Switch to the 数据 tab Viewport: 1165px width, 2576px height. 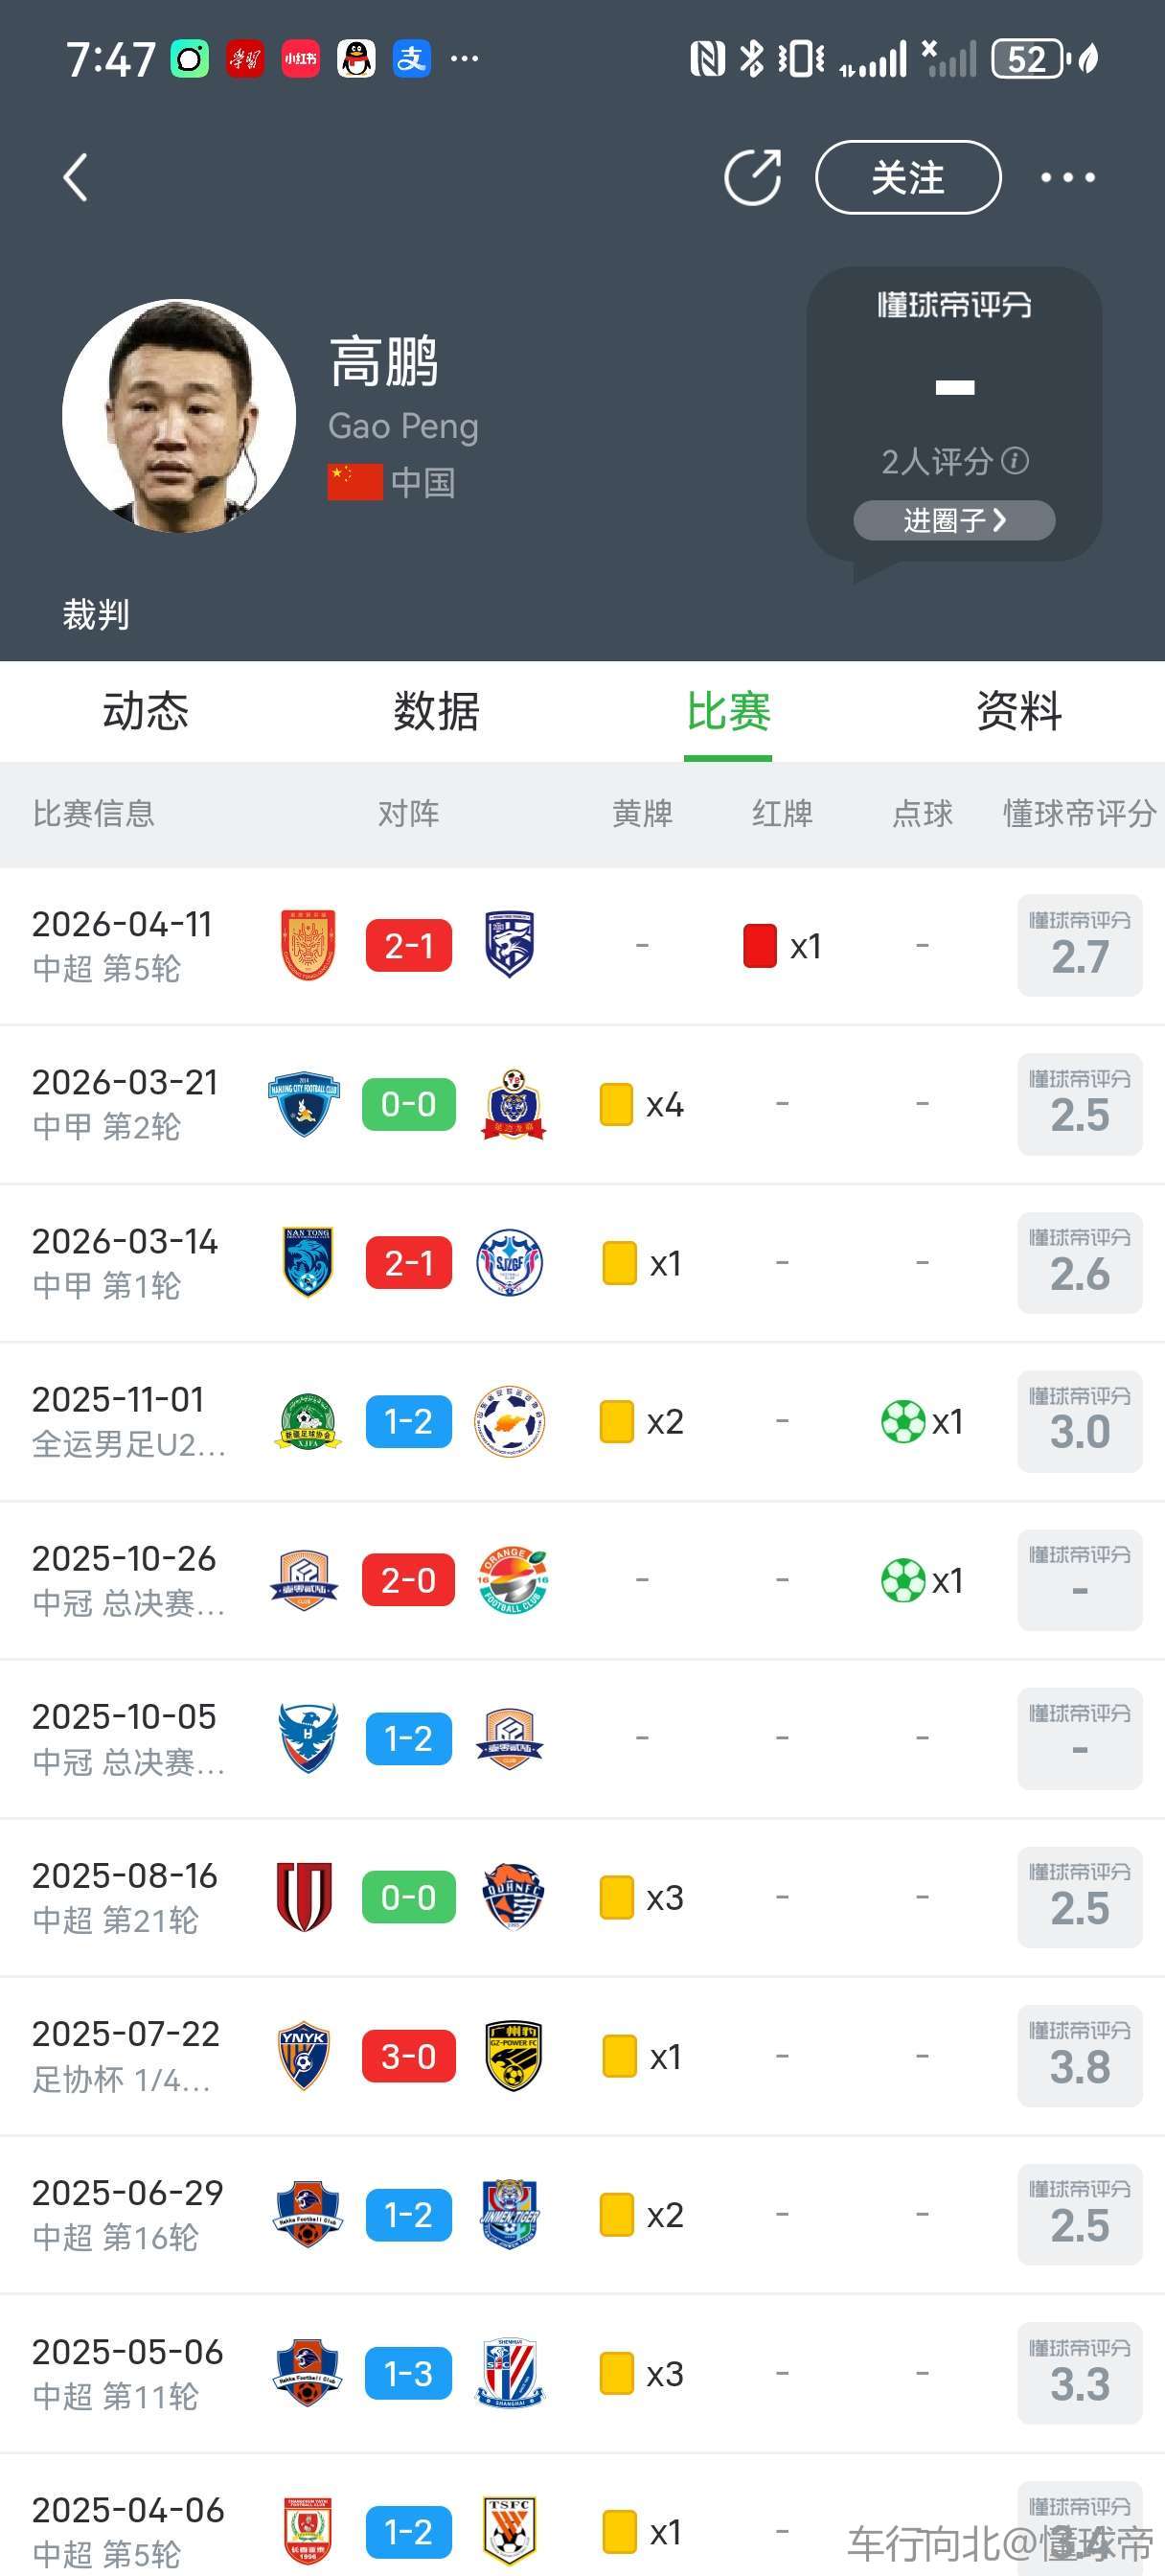436,711
